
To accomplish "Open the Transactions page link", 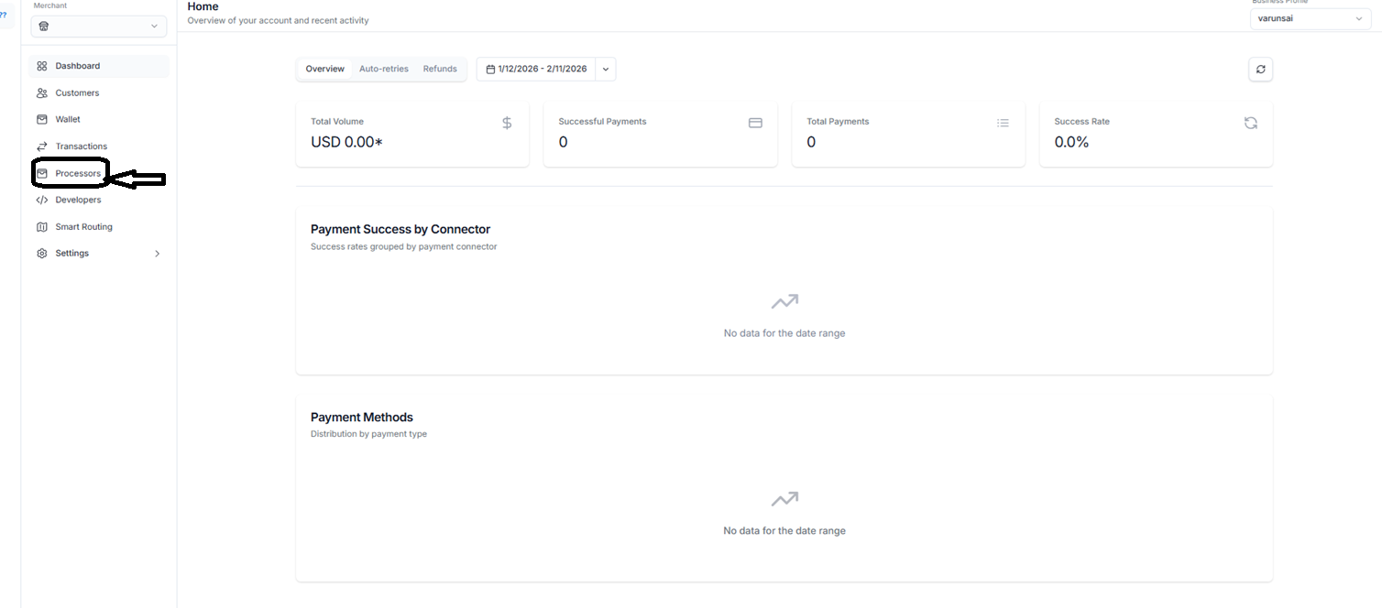I will [x=81, y=147].
